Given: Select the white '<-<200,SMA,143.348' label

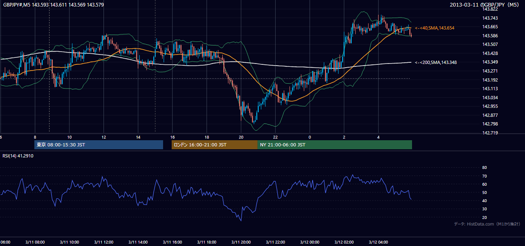Looking at the screenshot, I should [436, 62].
